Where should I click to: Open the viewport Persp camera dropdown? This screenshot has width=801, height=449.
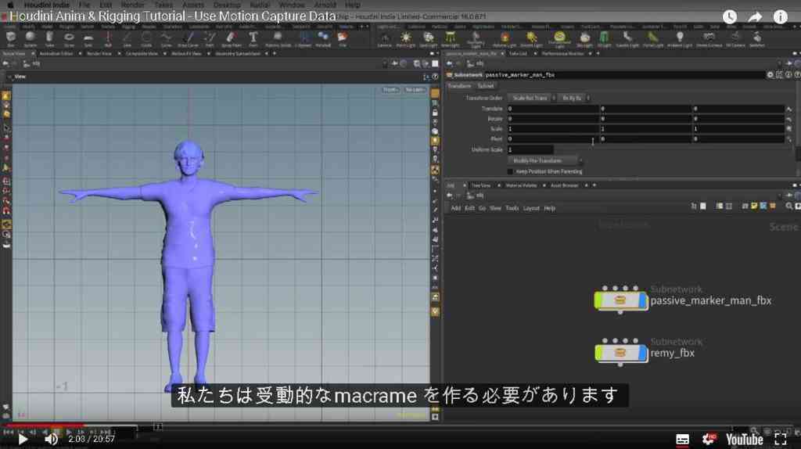tap(390, 90)
